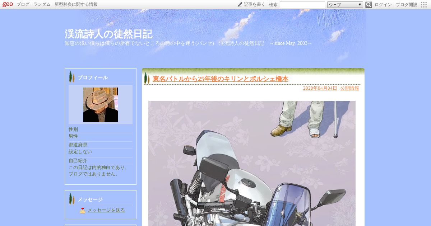The width and height of the screenshot is (431, 226).
Task: Click the pencil icon for writing an article
Action: 240,4
